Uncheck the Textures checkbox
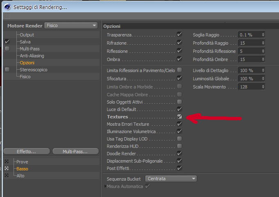This screenshot has height=197, width=279. pos(179,117)
